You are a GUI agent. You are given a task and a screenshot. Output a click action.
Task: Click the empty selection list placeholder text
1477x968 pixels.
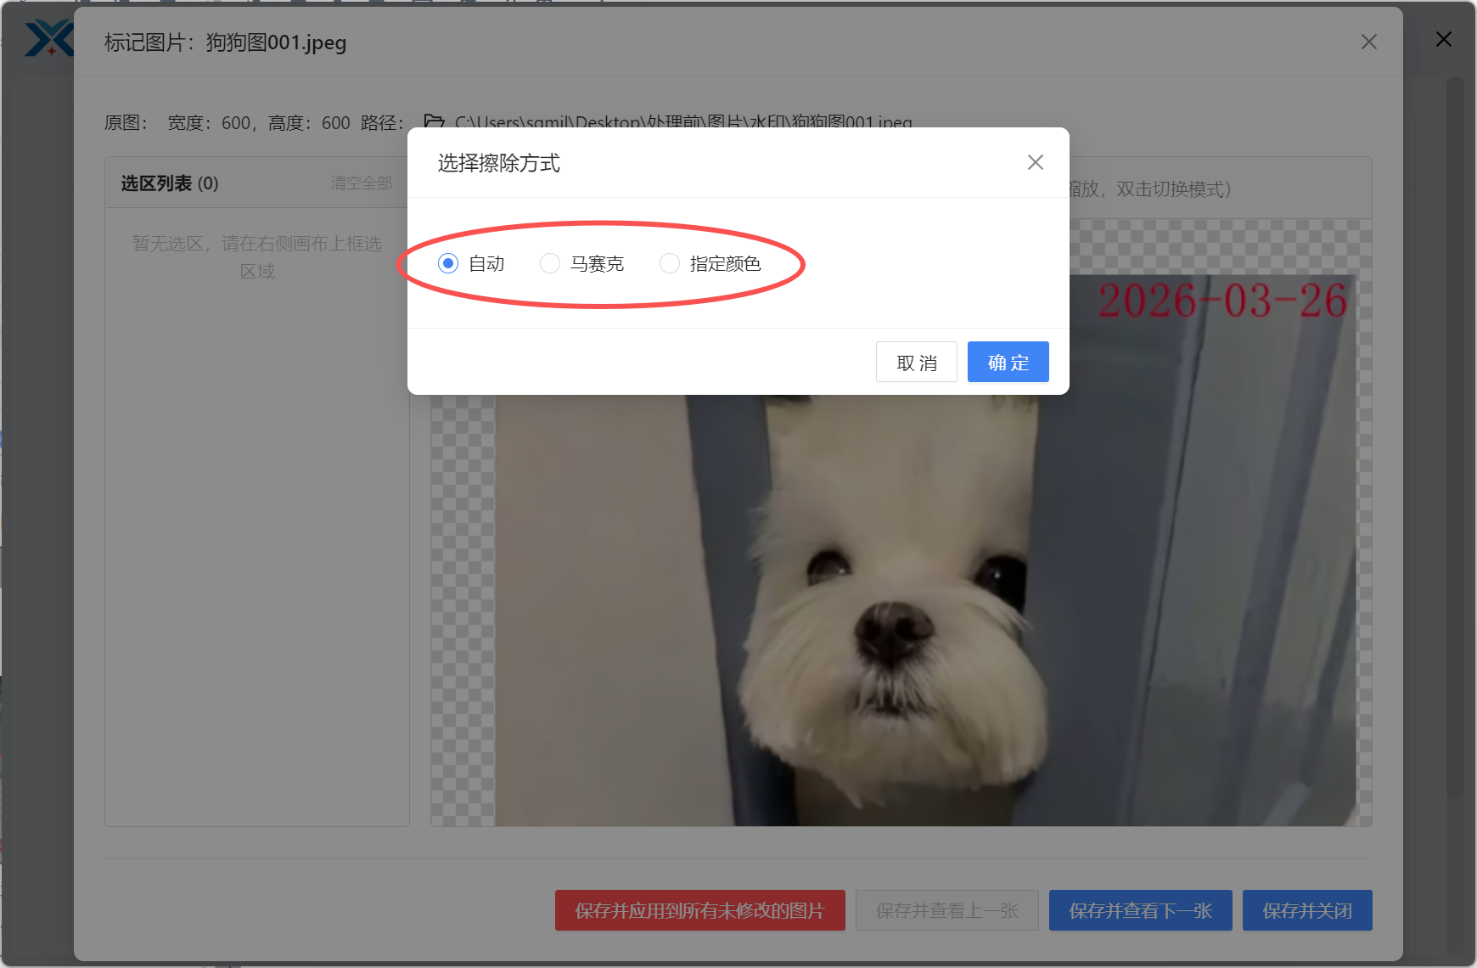(257, 256)
